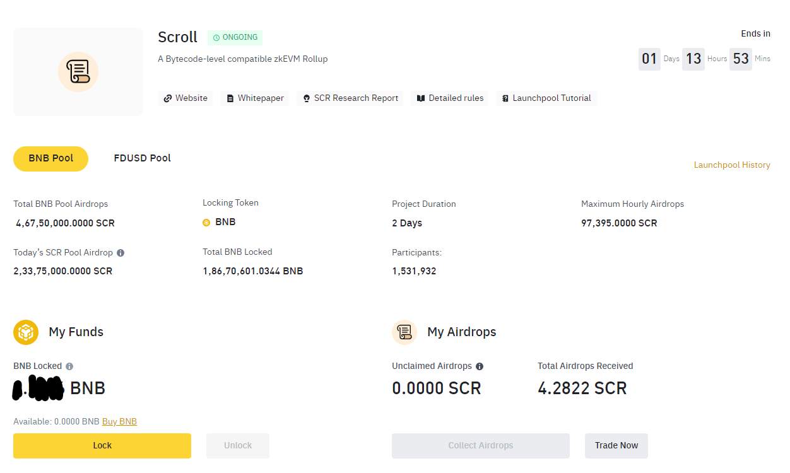790x473 pixels.
Task: Click the My Funds heading
Action: (76, 332)
